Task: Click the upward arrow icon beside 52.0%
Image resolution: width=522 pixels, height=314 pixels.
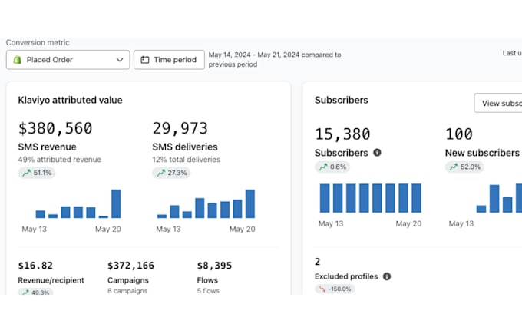Action: coord(454,167)
